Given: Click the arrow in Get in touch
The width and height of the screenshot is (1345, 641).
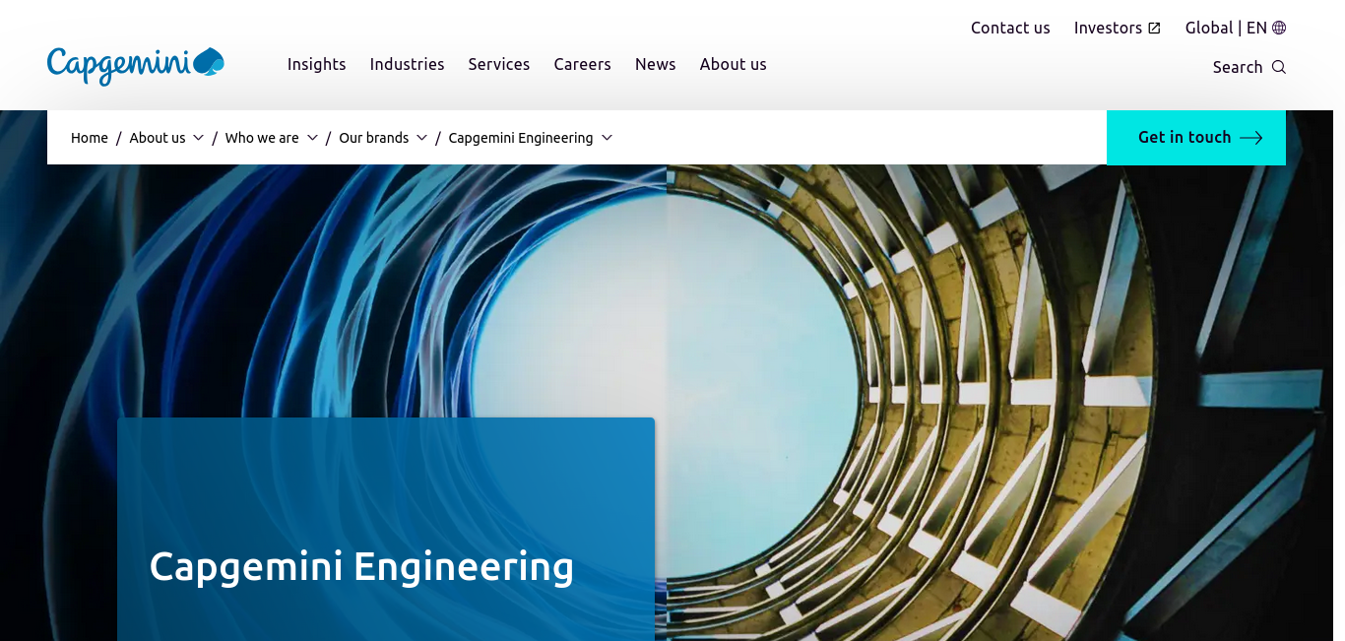Looking at the screenshot, I should [1250, 138].
